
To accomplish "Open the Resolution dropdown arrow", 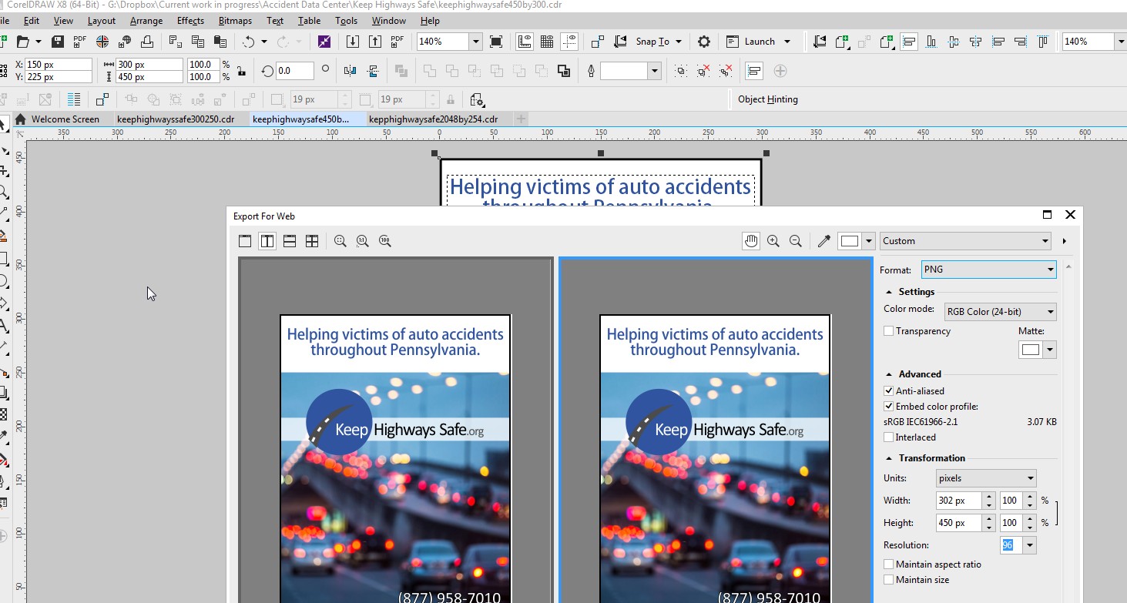I will click(1030, 545).
